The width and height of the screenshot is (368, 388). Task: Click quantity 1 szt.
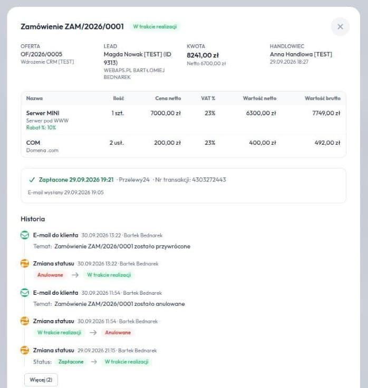point(118,113)
